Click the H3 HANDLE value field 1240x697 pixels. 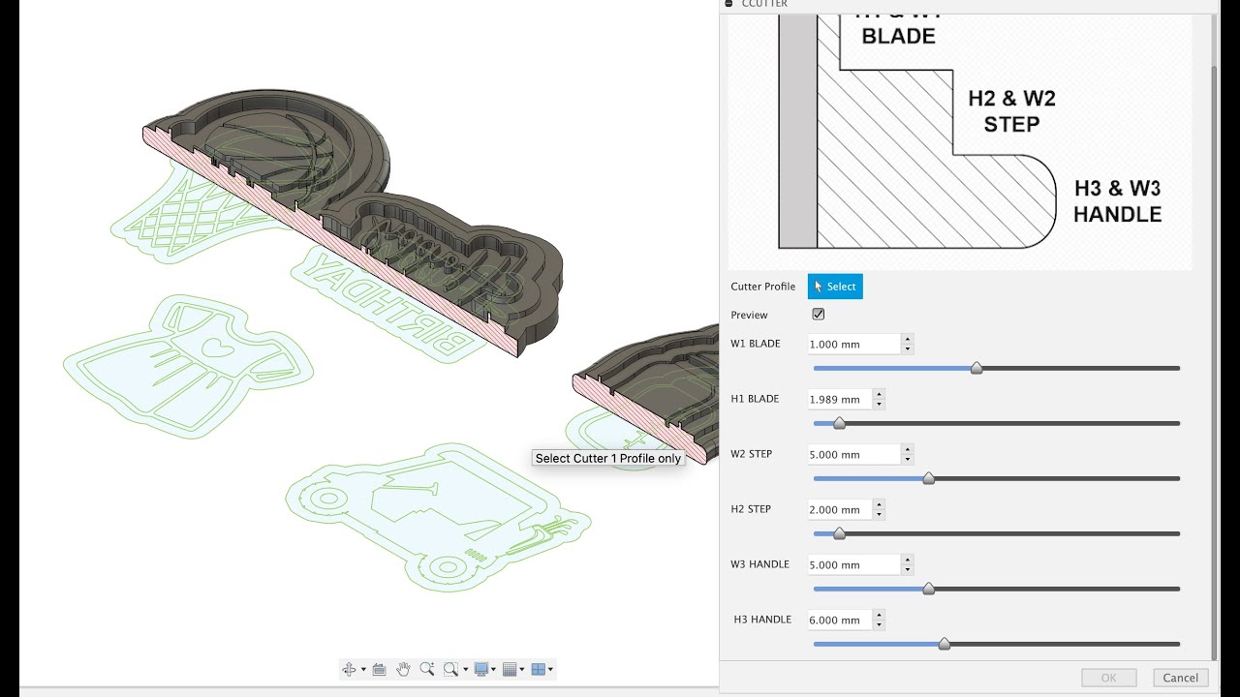point(839,620)
